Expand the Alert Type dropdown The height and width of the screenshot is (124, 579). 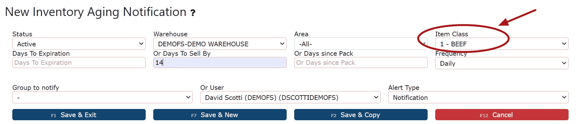(x=478, y=97)
